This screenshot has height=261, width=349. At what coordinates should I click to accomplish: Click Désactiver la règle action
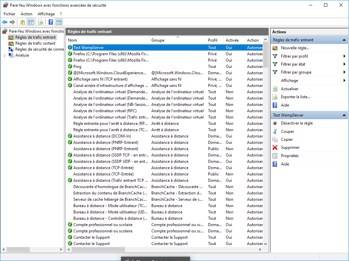297,123
